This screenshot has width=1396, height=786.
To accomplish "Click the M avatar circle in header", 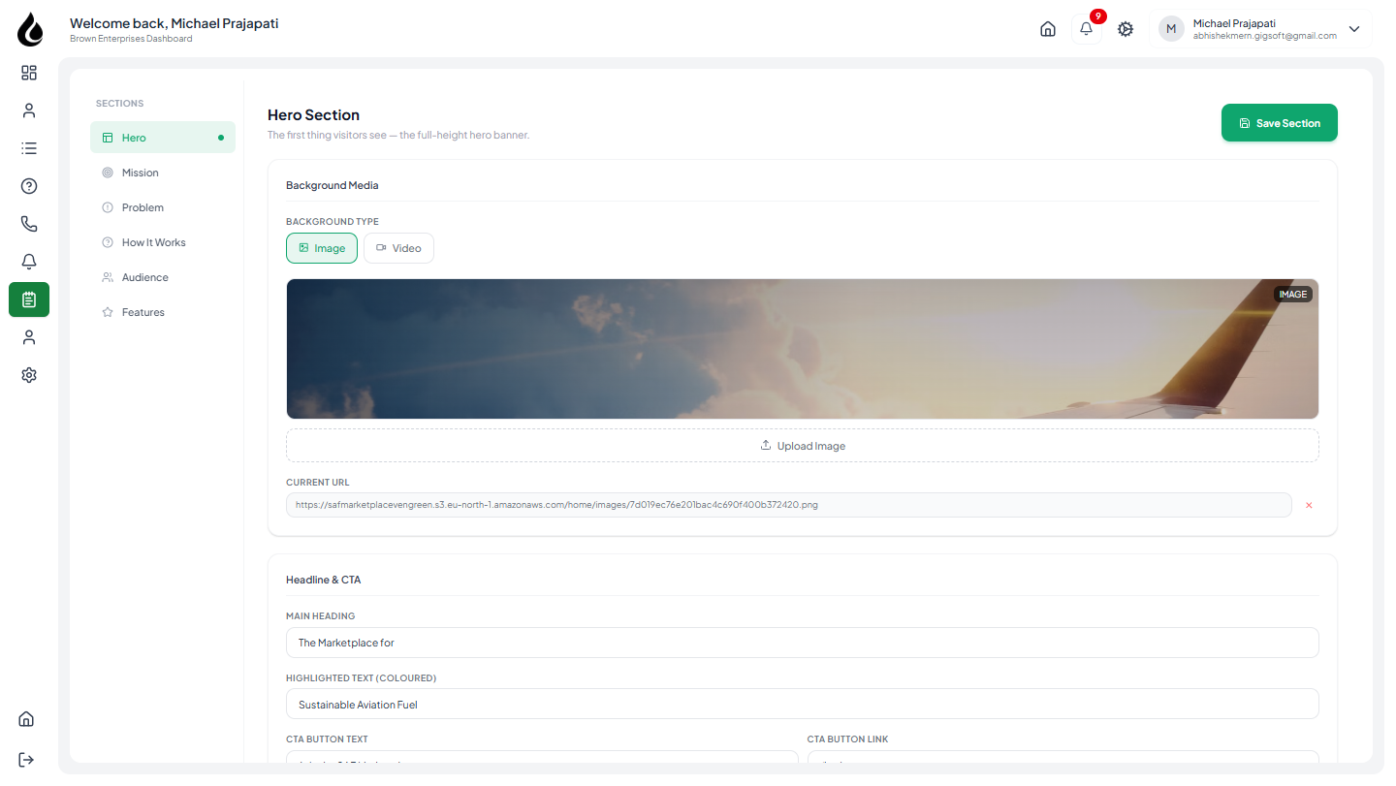I will [x=1171, y=29].
